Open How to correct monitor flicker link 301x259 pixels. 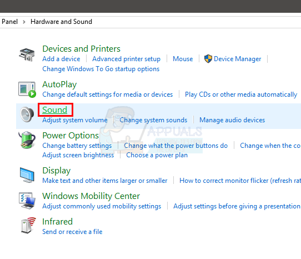pyautogui.click(x=240, y=181)
